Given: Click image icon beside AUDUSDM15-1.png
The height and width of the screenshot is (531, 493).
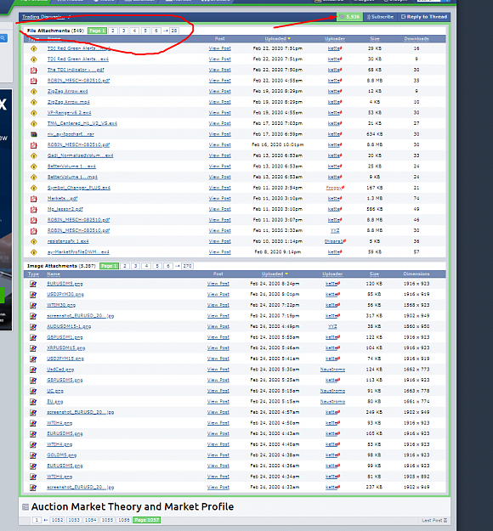Looking at the screenshot, I should tap(33, 327).
